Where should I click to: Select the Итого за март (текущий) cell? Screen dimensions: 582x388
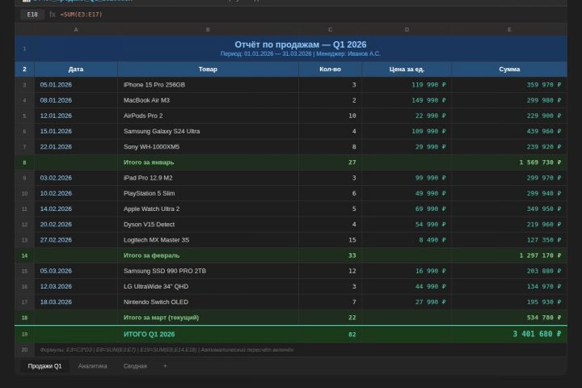208,318
